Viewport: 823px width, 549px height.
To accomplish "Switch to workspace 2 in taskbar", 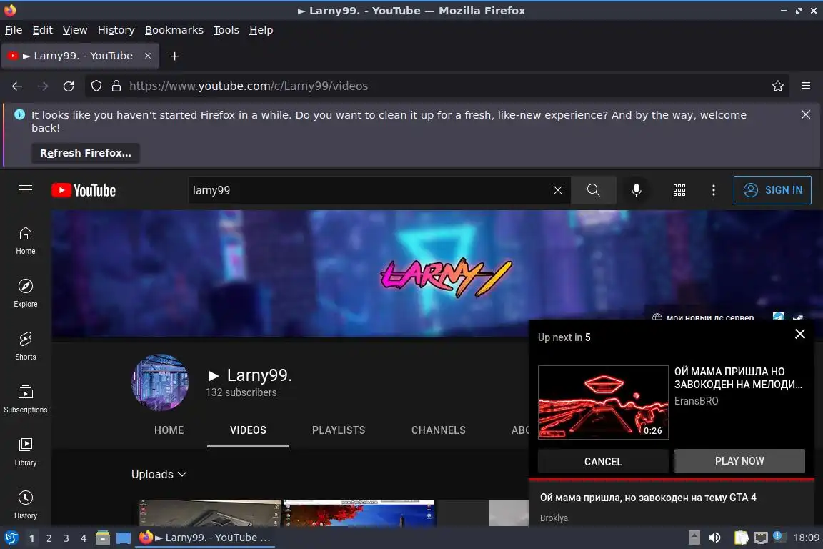I will (x=49, y=538).
